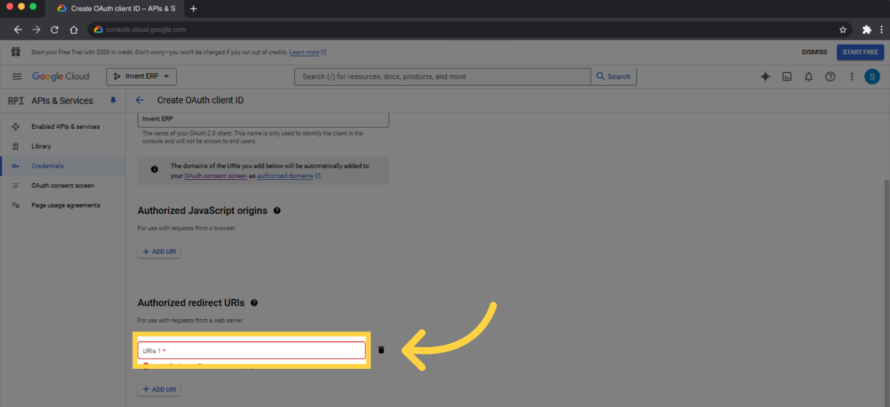The image size is (890, 407).
Task: Open the Credentials section
Action: (x=63, y=166)
